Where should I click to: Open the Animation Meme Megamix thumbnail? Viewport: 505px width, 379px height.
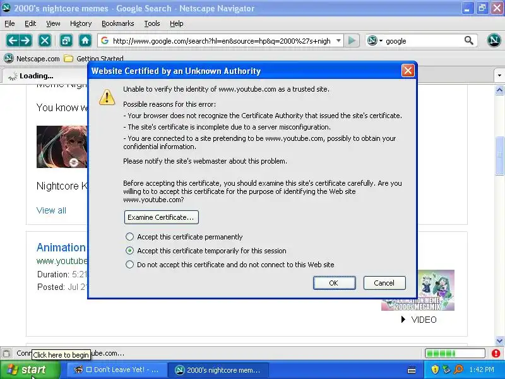[x=436, y=291]
